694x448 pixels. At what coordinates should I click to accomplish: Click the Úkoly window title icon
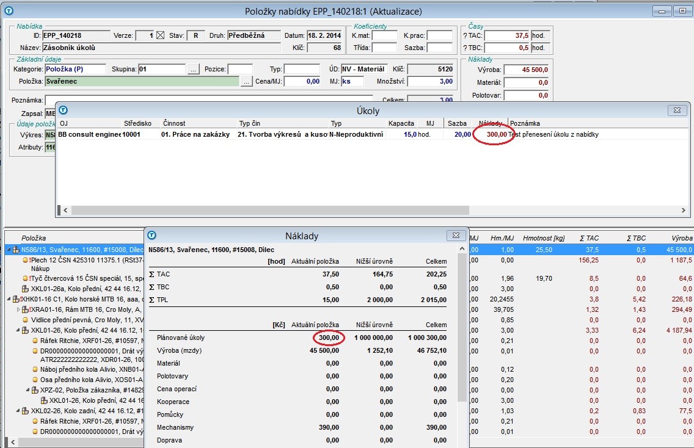coord(63,110)
